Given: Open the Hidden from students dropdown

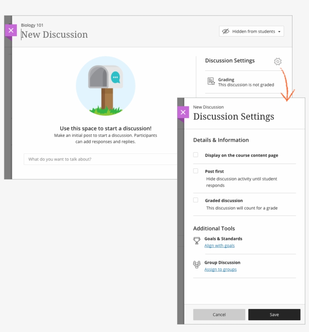Looking at the screenshot, I should point(251,31).
